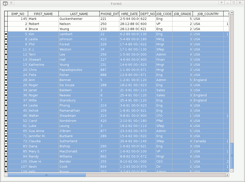Click the last name cell Papadopoulos
245x182 pixels.
(x=79, y=70)
